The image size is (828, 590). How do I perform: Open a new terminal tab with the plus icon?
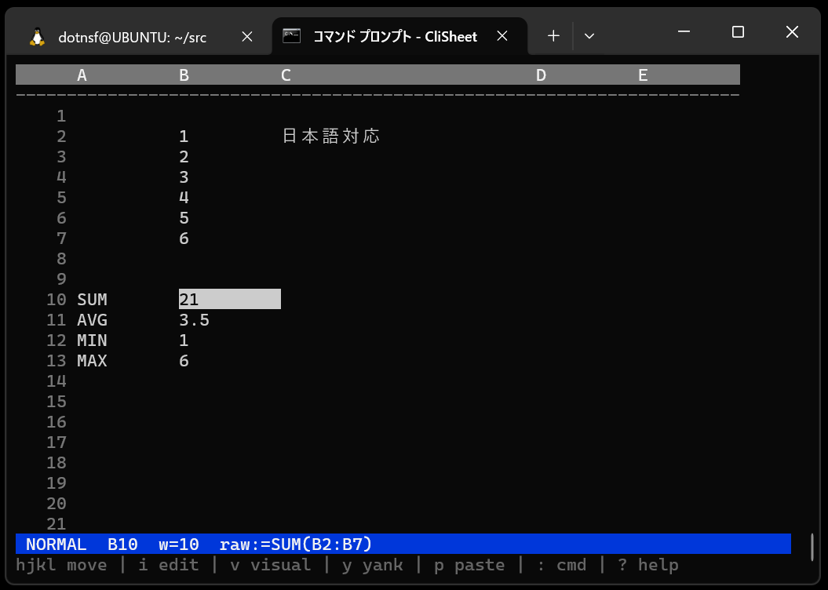tap(553, 35)
